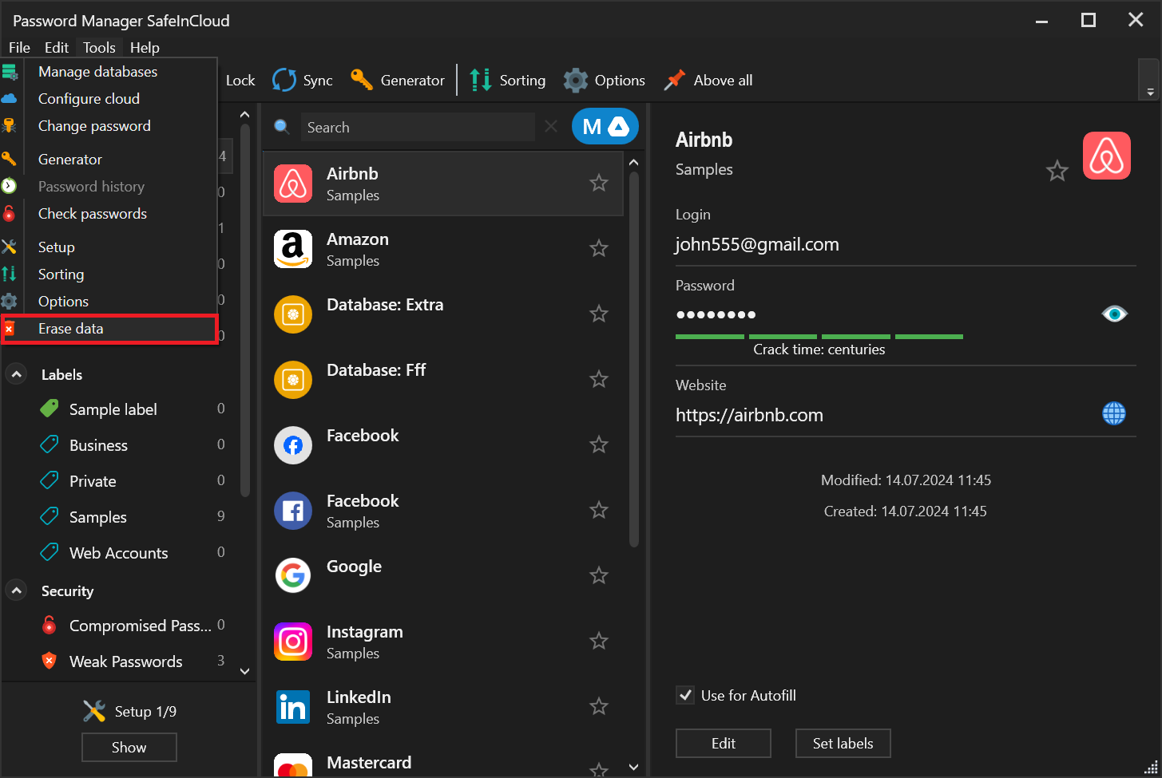Image resolution: width=1162 pixels, height=778 pixels.
Task: Click the search magnifier icon
Action: coord(281,127)
